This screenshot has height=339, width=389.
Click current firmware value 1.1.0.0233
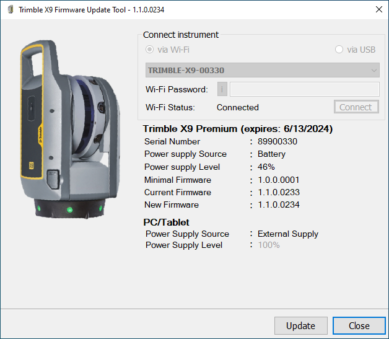tap(279, 192)
